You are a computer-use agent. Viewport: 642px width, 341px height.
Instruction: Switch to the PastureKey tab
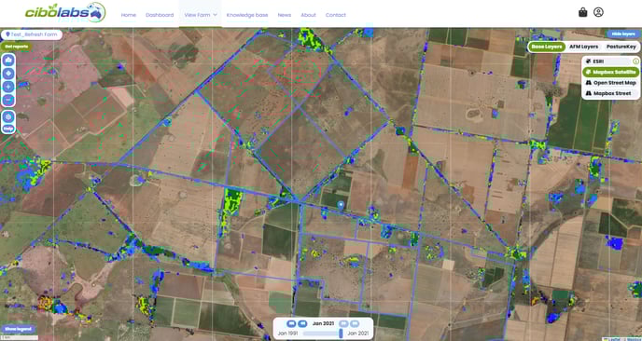click(x=621, y=47)
